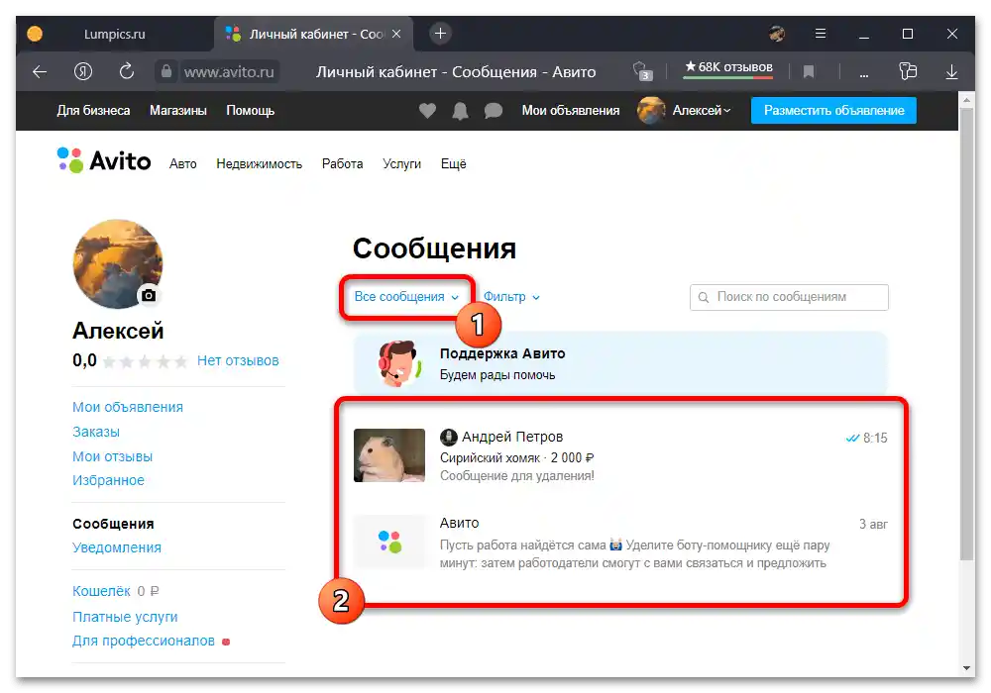This screenshot has width=991, height=693.
Task: Open the Поддержка Авито chat
Action: click(620, 363)
